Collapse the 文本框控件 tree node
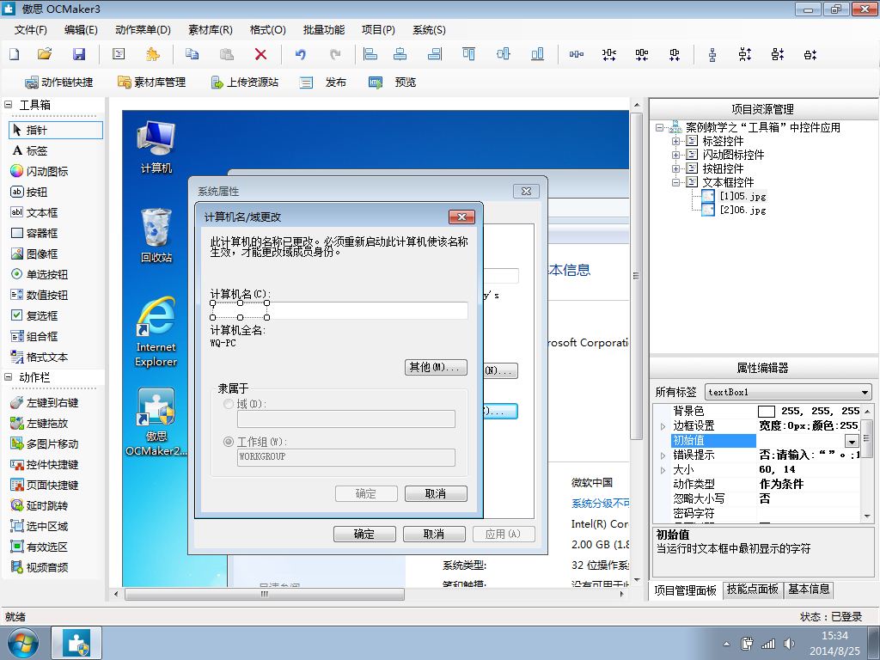The image size is (880, 660). pyautogui.click(x=675, y=182)
